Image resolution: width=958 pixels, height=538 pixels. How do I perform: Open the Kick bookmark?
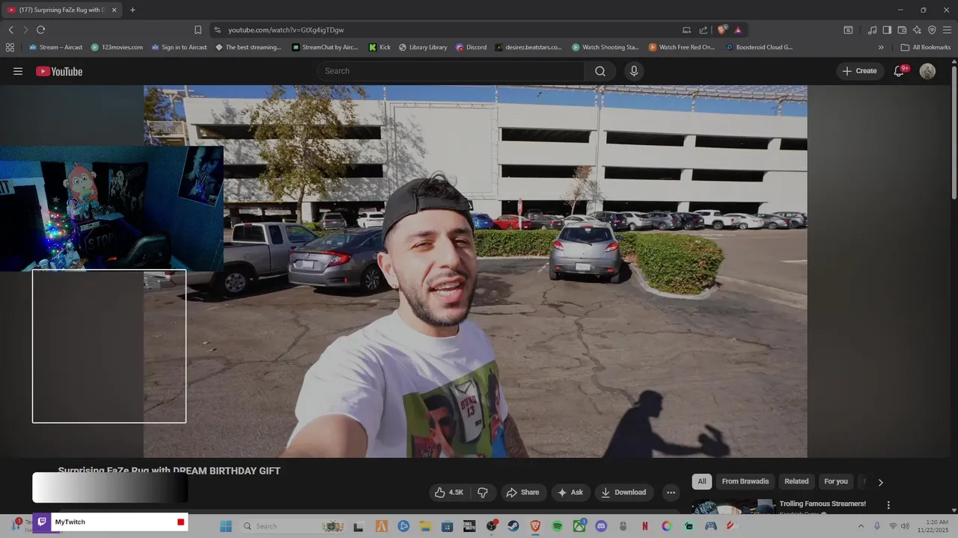[x=379, y=47]
